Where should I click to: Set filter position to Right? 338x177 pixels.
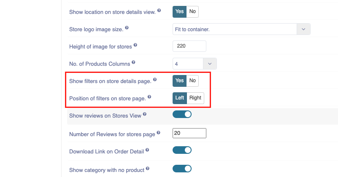click(195, 98)
